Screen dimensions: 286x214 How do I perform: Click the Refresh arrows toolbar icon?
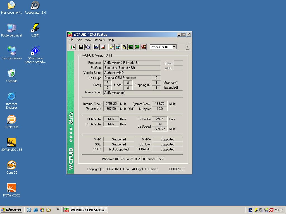tap(103, 47)
